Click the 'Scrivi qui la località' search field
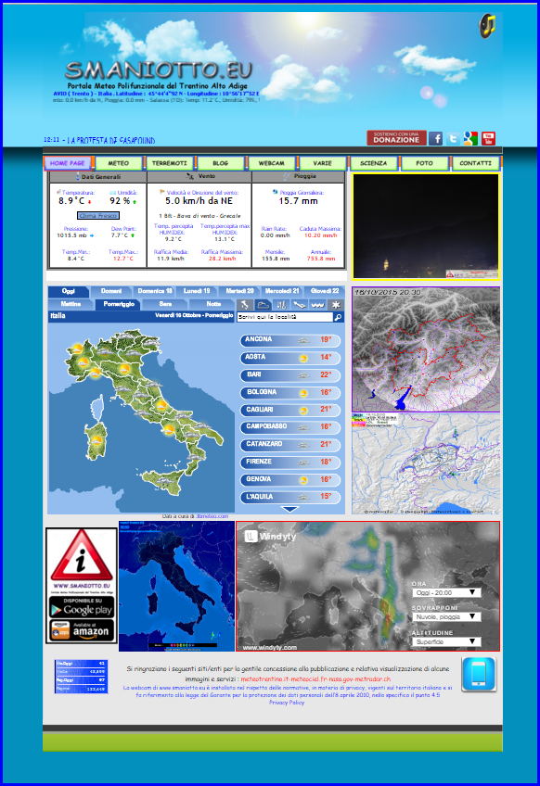 285,317
